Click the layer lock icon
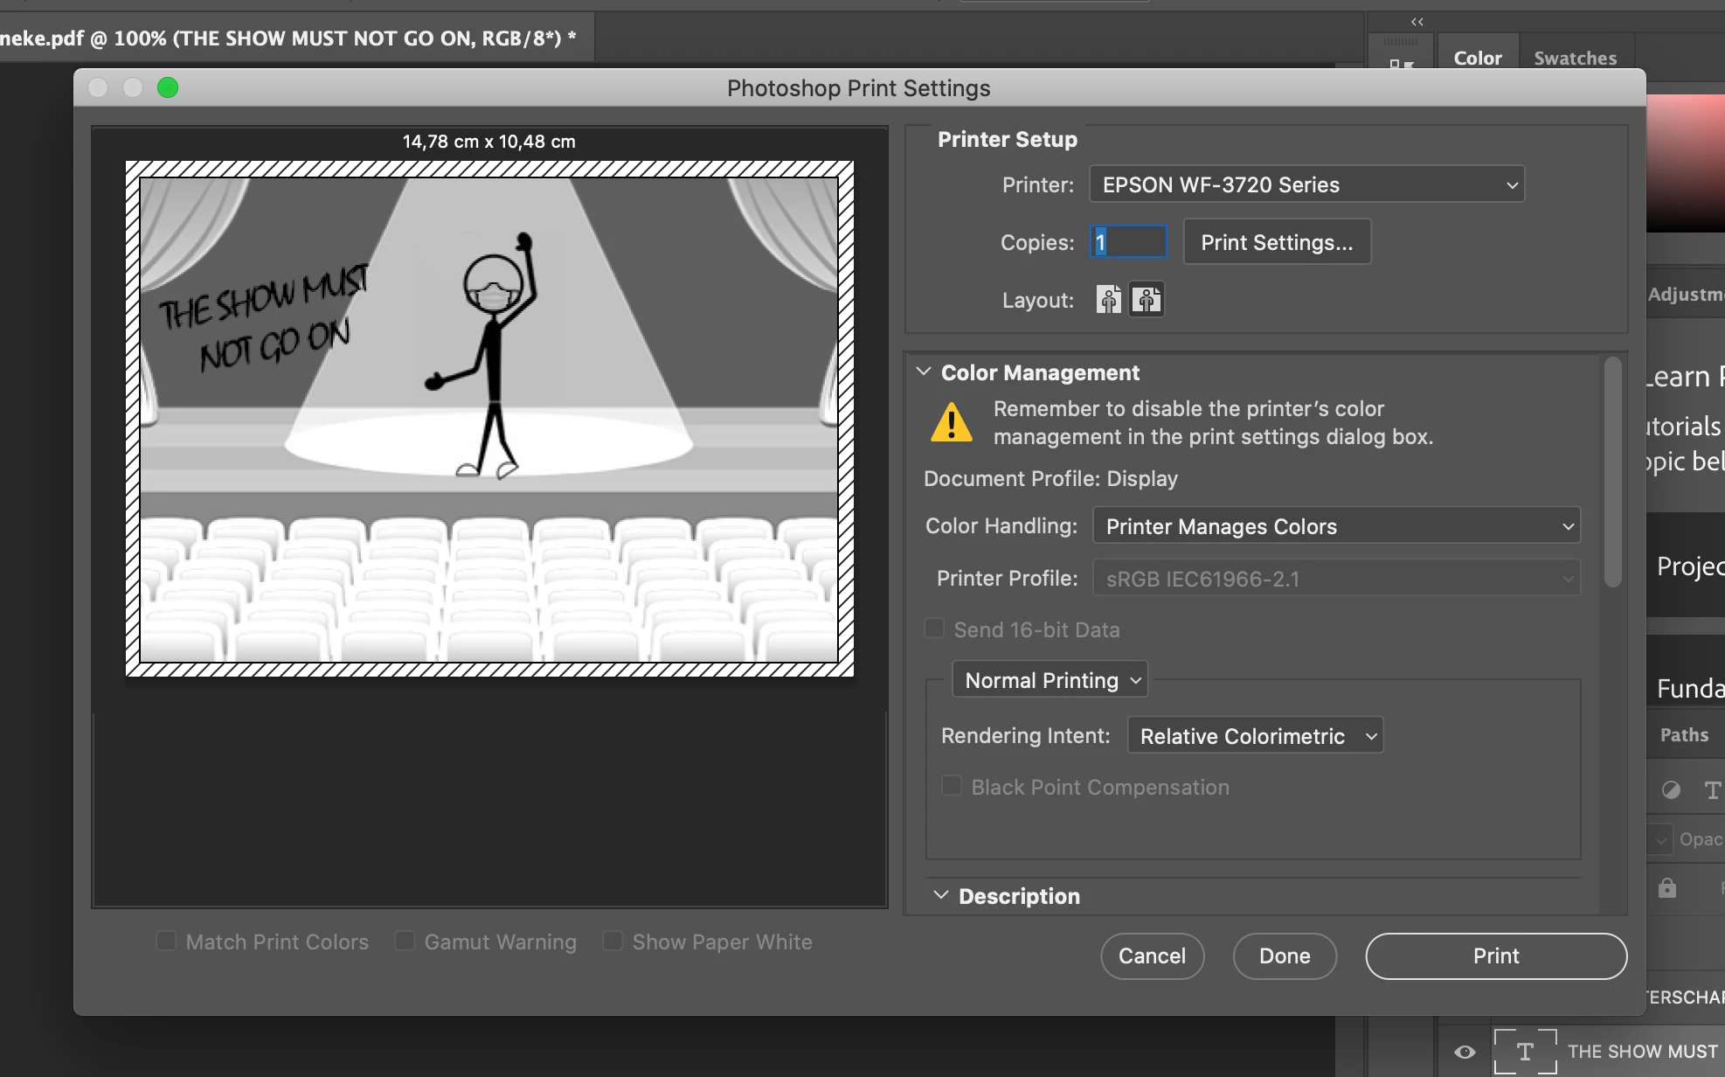This screenshot has width=1725, height=1077. click(1667, 888)
